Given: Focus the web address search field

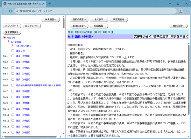Looking at the screenshot, I should tap(95, 11).
